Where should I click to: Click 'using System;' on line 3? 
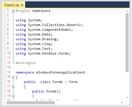click(x=29, y=20)
